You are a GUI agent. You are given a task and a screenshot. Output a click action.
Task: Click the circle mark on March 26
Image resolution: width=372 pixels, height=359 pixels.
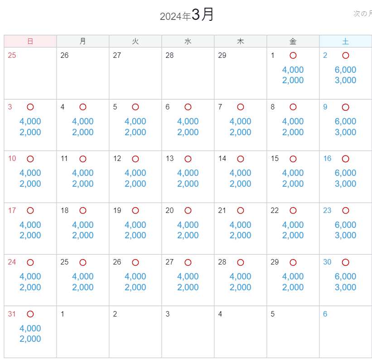(135, 262)
